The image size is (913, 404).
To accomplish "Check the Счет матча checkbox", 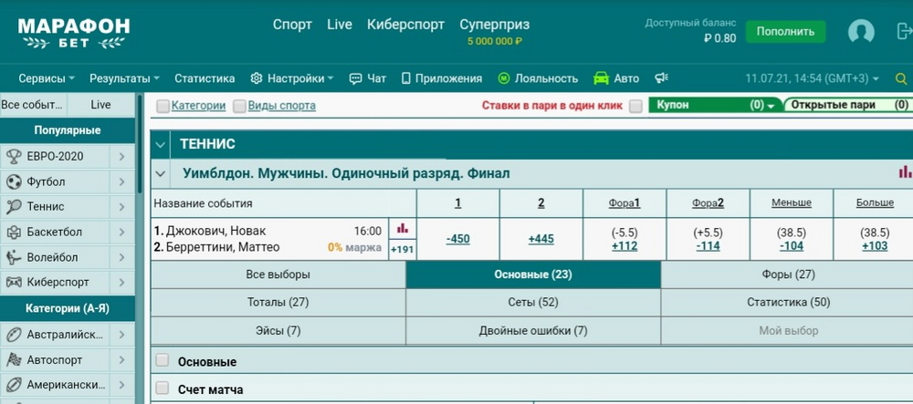I will 163,389.
